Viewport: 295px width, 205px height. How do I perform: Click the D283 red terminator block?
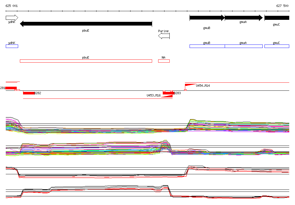pyautogui.click(x=169, y=93)
